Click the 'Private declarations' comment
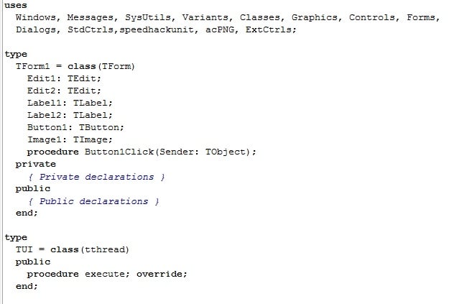The width and height of the screenshot is (449, 304). click(x=96, y=177)
